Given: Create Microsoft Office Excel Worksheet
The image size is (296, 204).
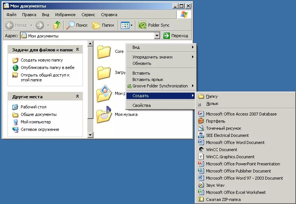Looking at the screenshot, I should (x=245, y=192).
